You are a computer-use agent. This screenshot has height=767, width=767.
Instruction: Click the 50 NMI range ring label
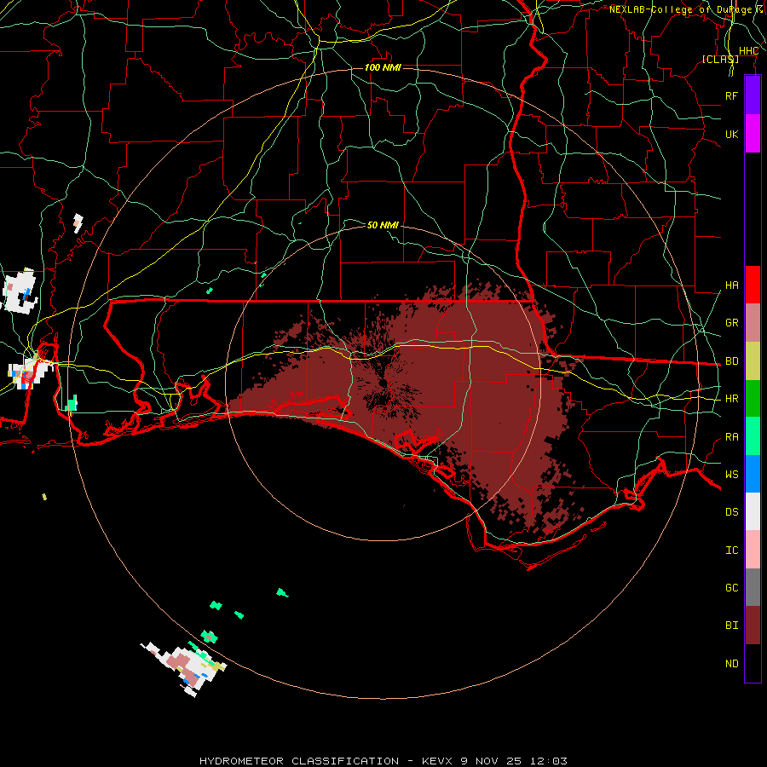coord(383,225)
